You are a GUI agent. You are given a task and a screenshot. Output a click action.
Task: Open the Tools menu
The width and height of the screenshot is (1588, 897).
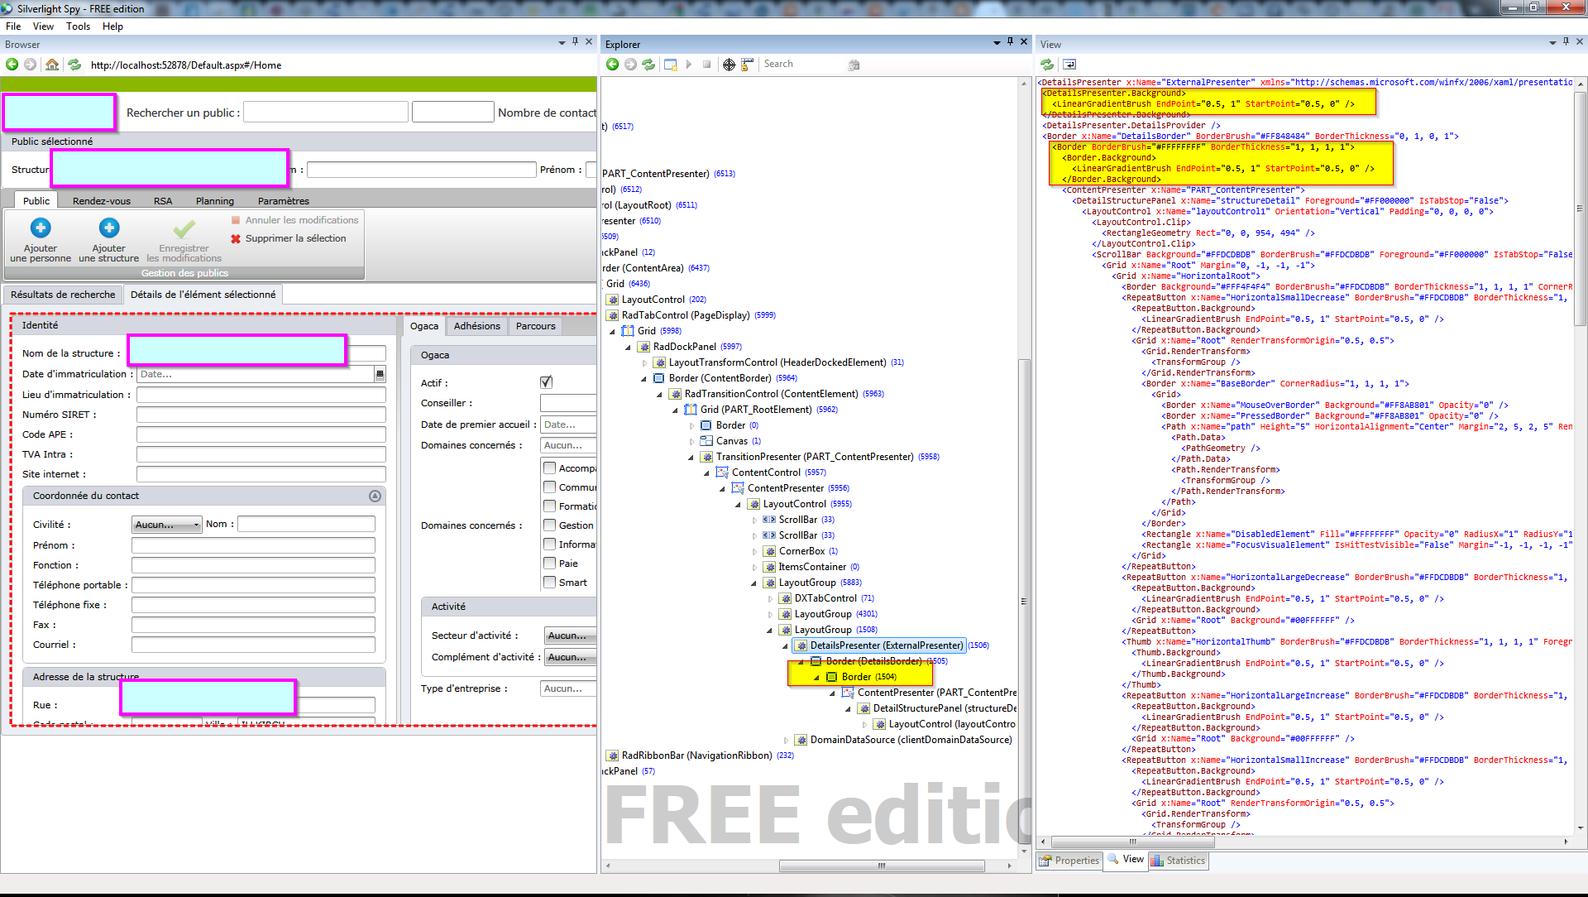(x=78, y=26)
